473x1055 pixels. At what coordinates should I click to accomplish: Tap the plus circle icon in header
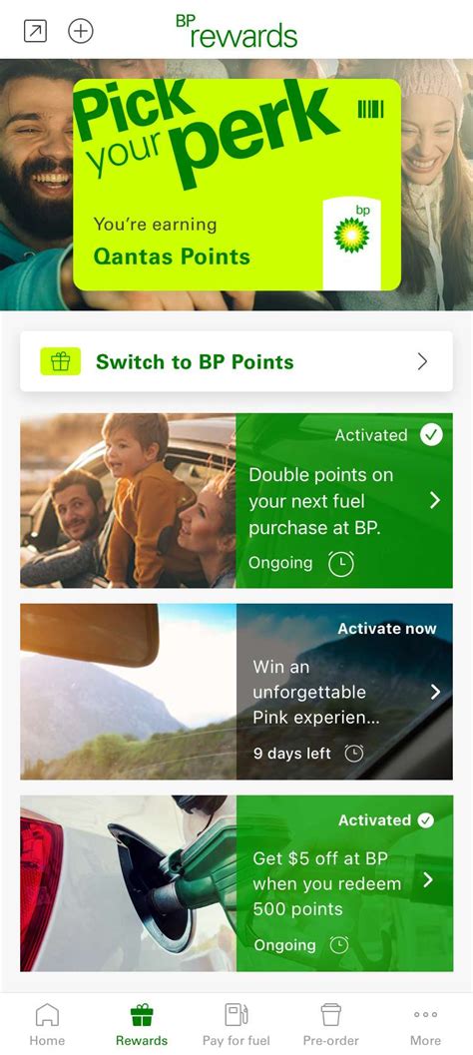pyautogui.click(x=81, y=31)
